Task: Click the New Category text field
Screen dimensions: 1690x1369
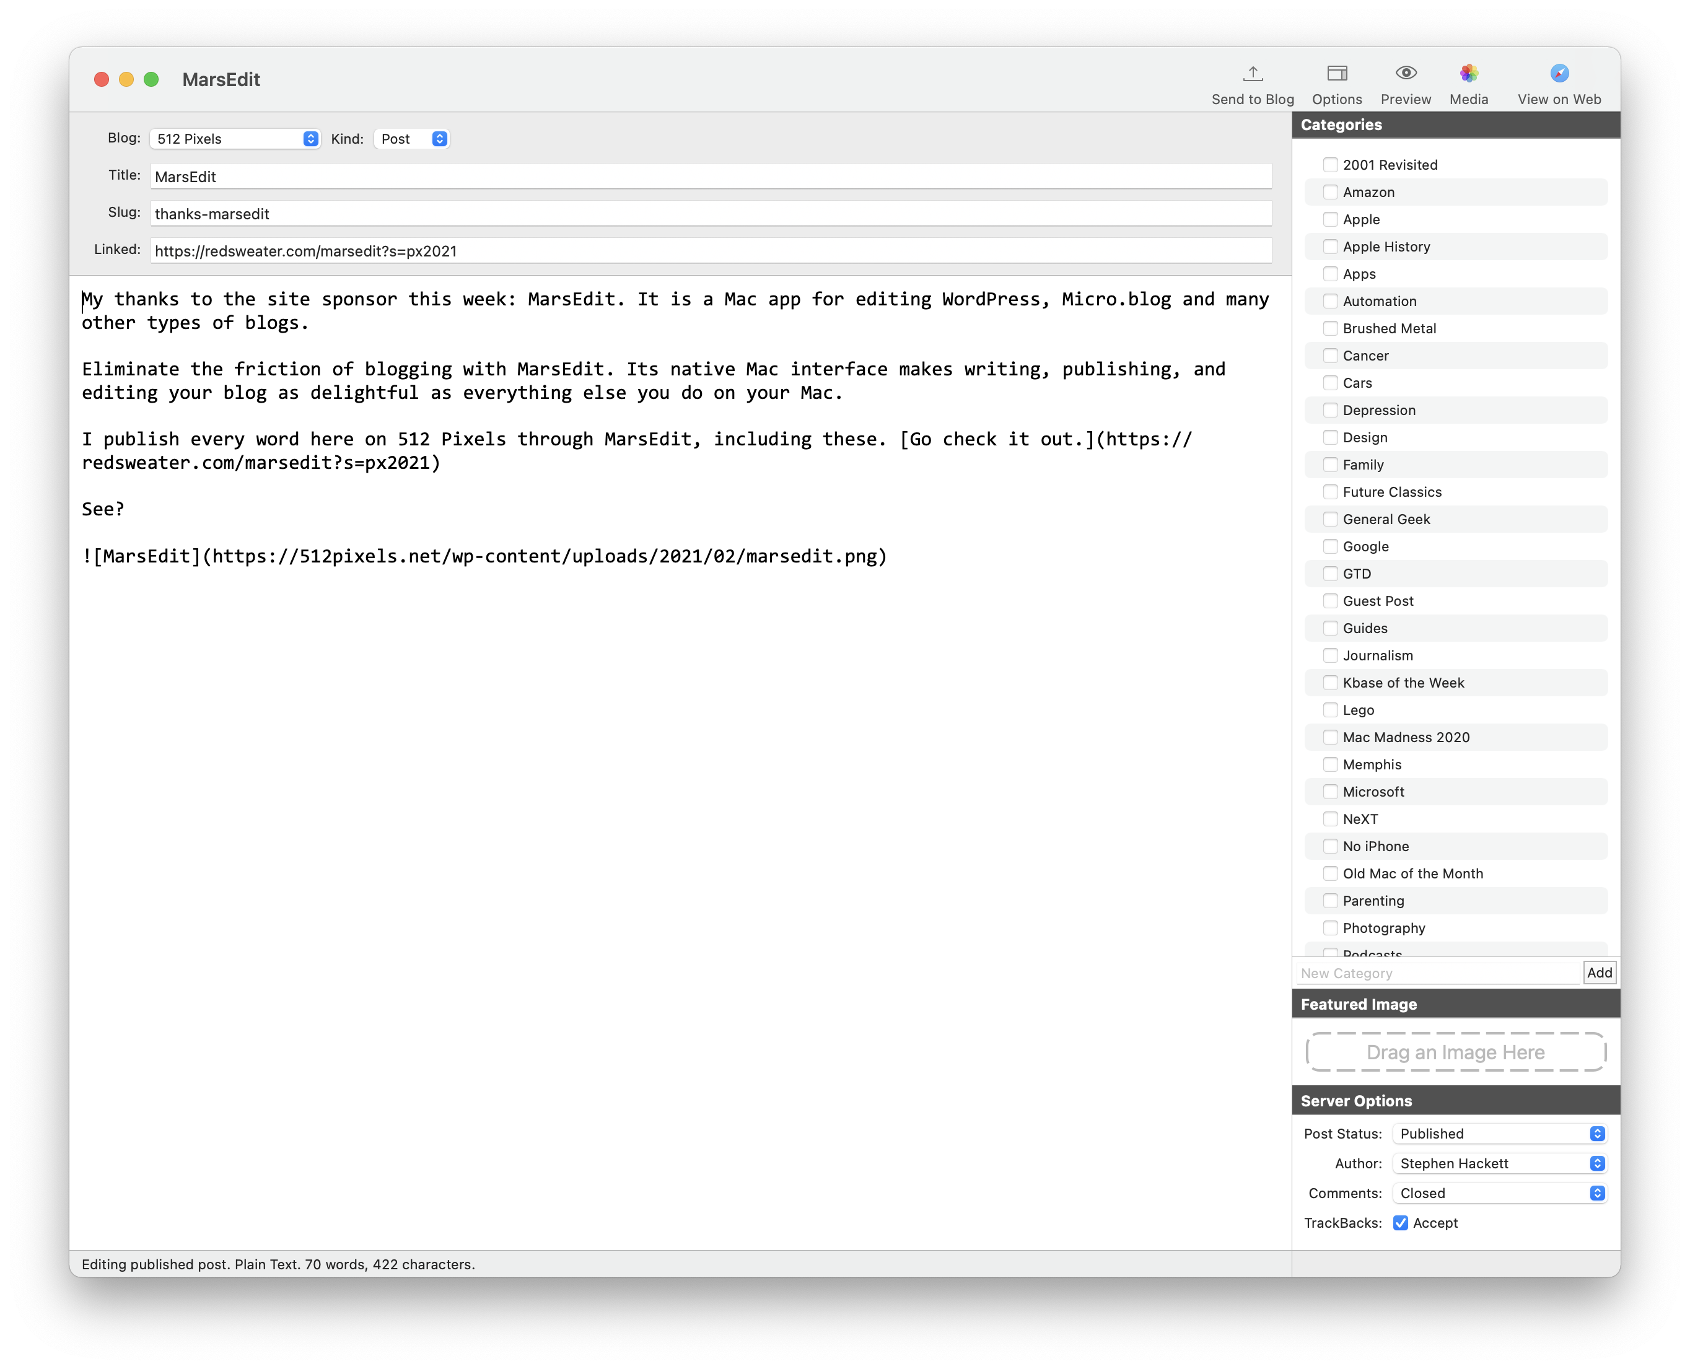Action: [1438, 973]
